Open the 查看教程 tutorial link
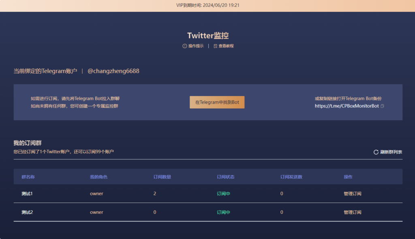Viewport: 415px width, 239px height. [x=226, y=46]
